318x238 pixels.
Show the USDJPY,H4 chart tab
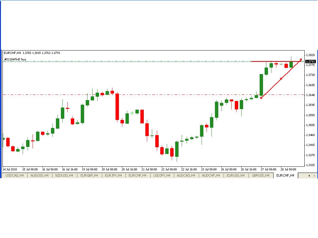pyautogui.click(x=162, y=176)
